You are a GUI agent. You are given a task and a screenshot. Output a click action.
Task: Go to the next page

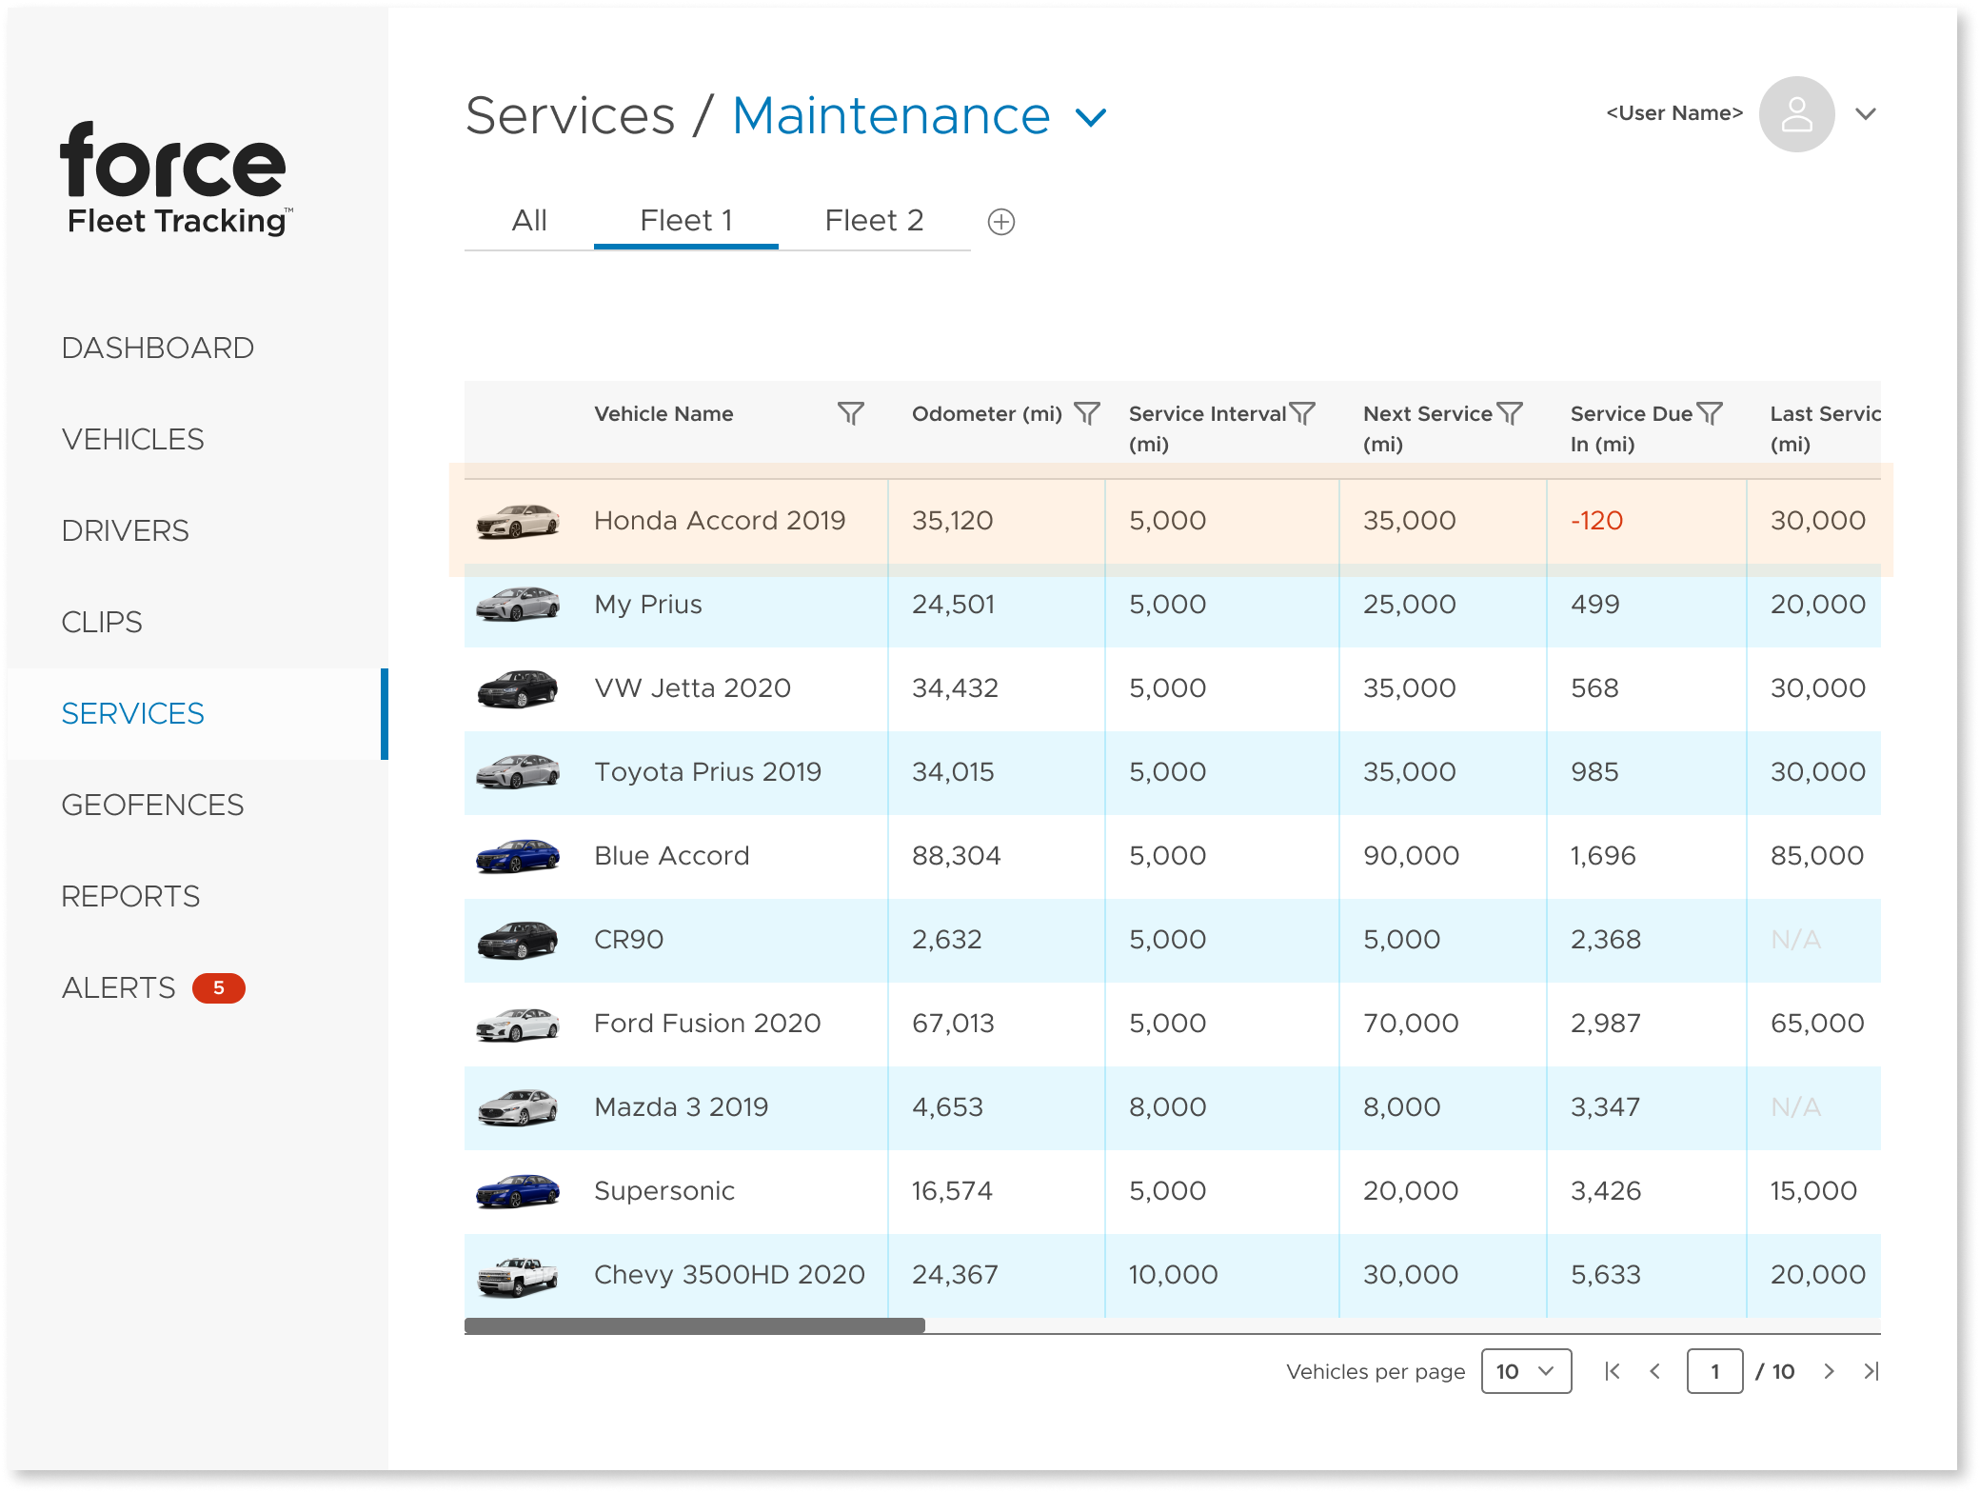click(x=1829, y=1371)
